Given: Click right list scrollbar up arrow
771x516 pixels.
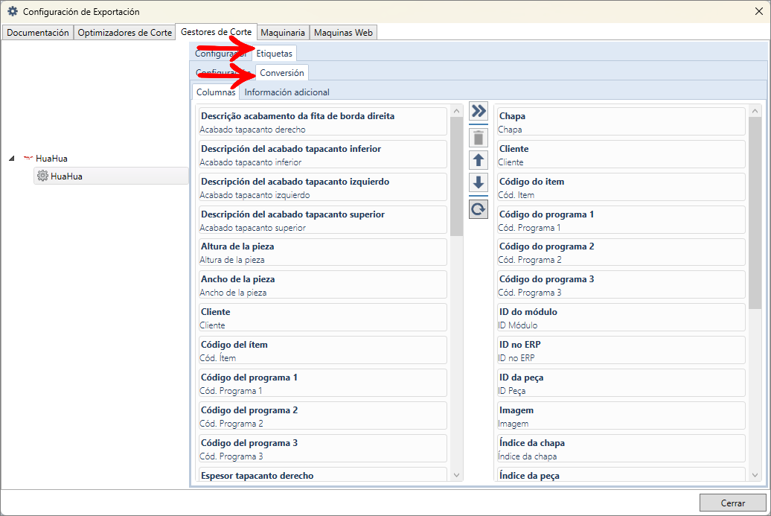Looking at the screenshot, I should tap(755, 111).
